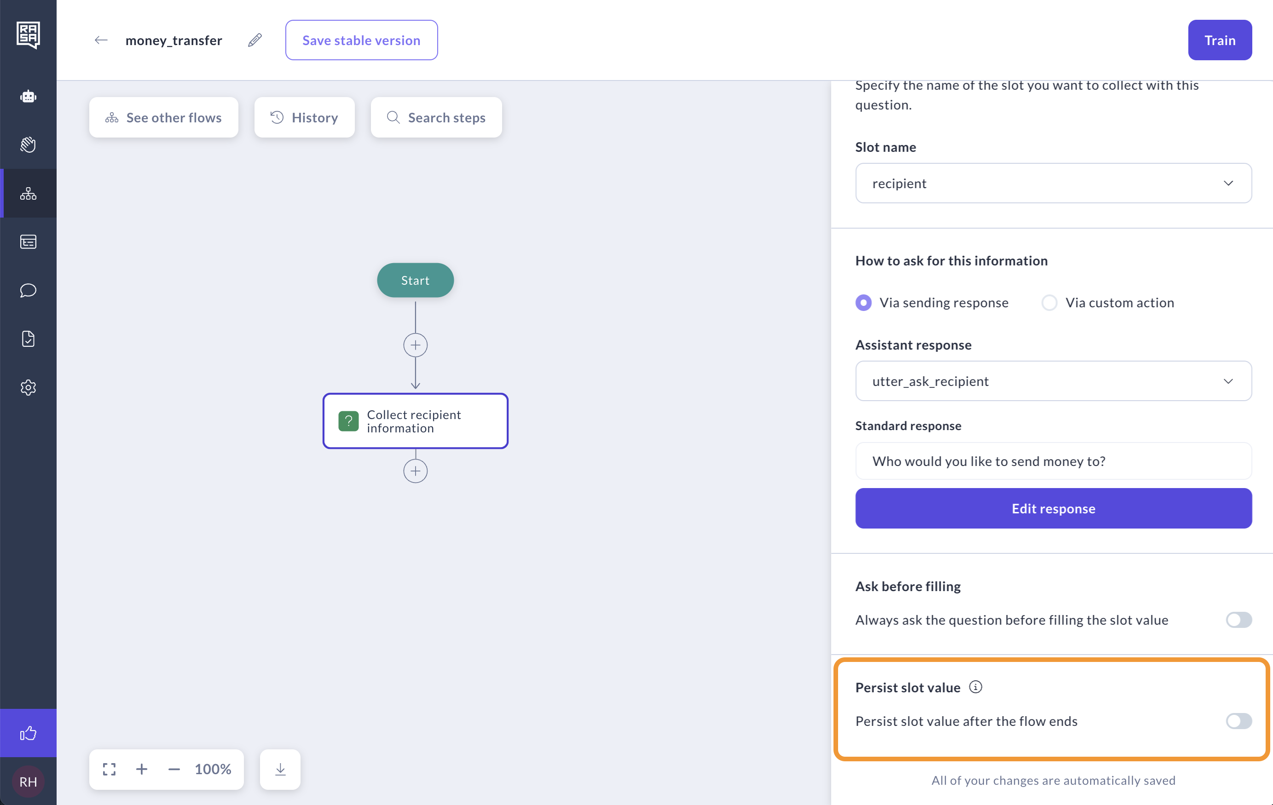Open the conversations chat bubble icon
The image size is (1273, 805).
pos(28,290)
